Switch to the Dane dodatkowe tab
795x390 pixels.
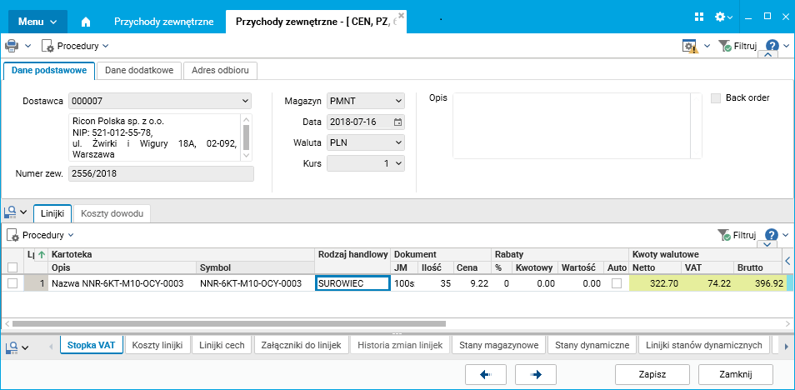point(139,71)
